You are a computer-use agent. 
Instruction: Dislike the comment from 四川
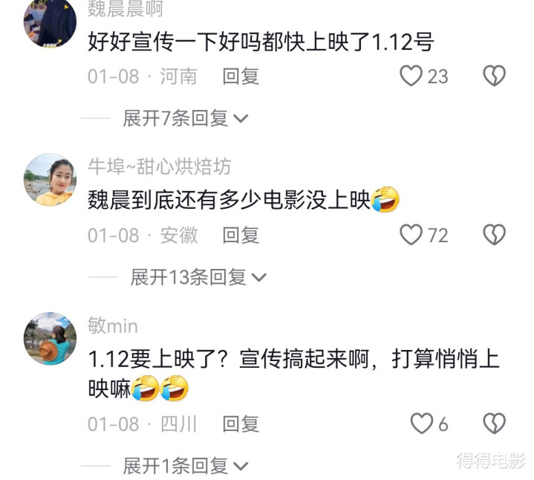tap(494, 424)
